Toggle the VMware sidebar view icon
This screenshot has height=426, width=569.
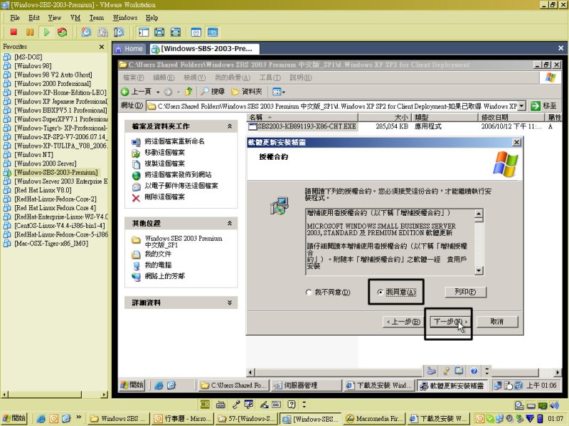tap(144, 32)
